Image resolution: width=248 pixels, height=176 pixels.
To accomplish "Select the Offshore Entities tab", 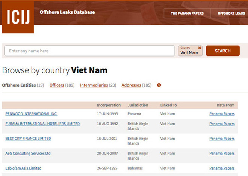I will [19, 85].
